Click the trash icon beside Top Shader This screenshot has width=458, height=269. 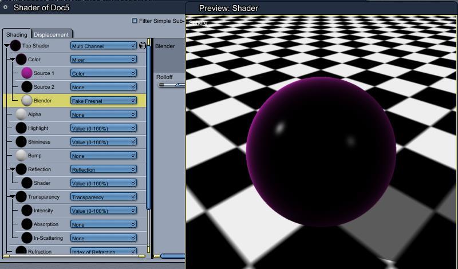tap(143, 46)
